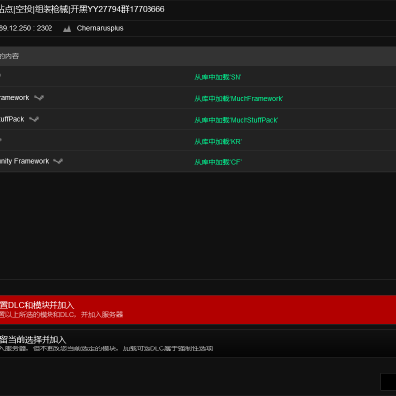Click the red 设置DLC和模块并加入 button
Screen dimensions: 396x396
(198, 310)
